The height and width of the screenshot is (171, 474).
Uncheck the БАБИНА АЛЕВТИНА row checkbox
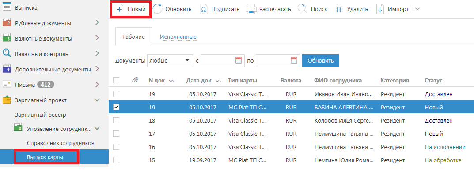pos(116,107)
